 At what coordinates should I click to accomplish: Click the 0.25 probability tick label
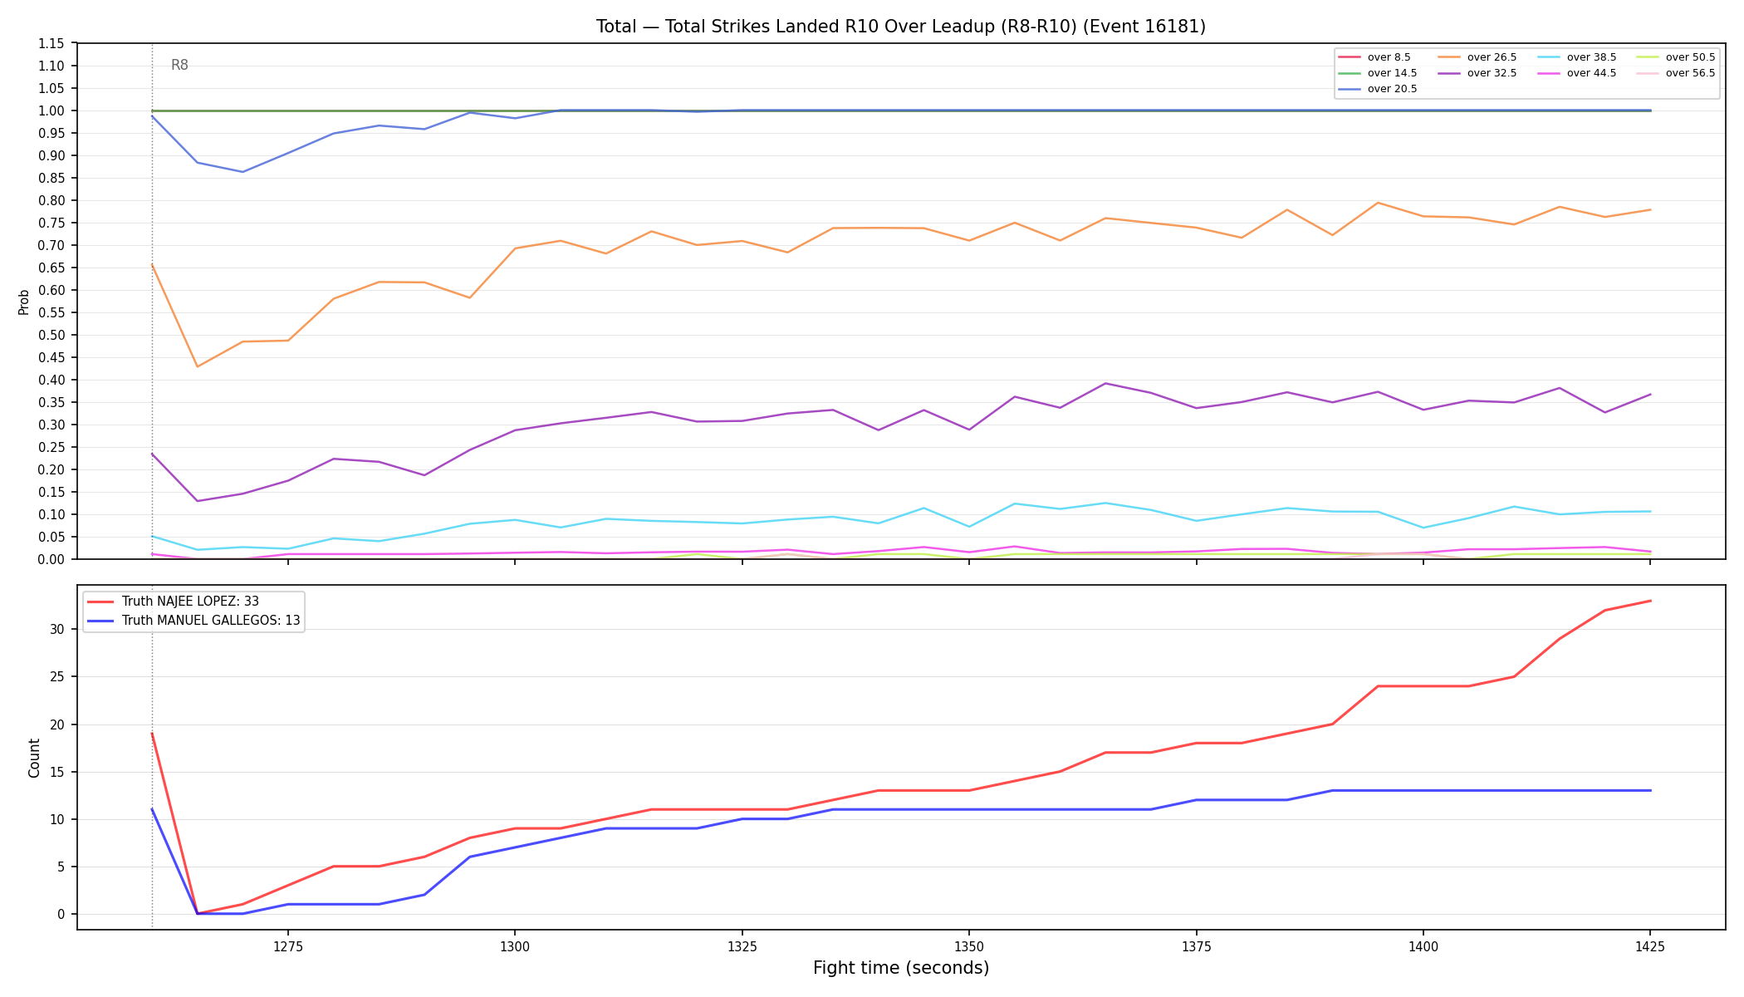51,447
